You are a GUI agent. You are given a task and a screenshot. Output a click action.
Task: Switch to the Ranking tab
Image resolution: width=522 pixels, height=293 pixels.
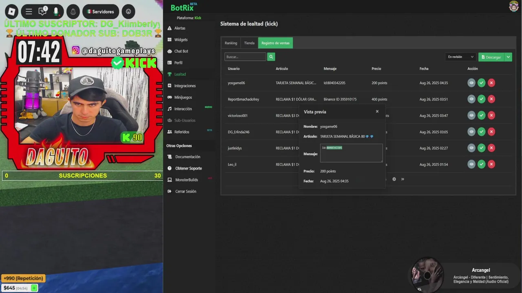231,43
